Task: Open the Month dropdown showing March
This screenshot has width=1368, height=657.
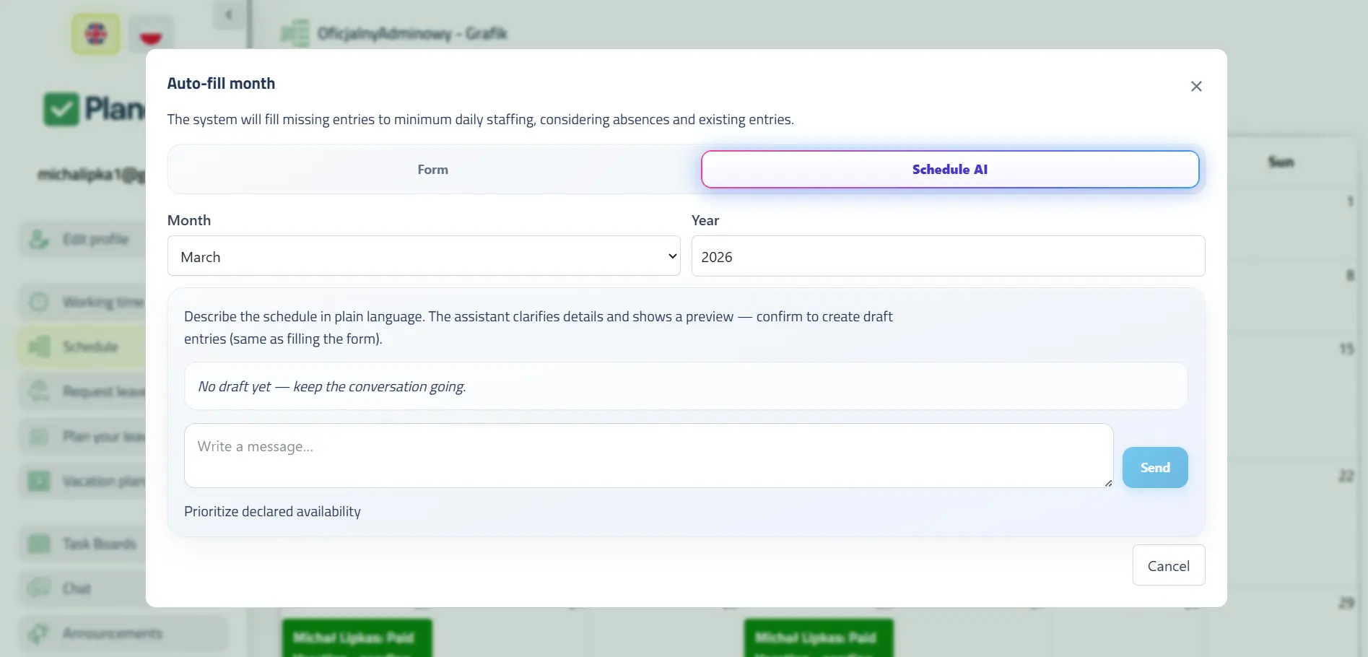Action: pos(424,256)
